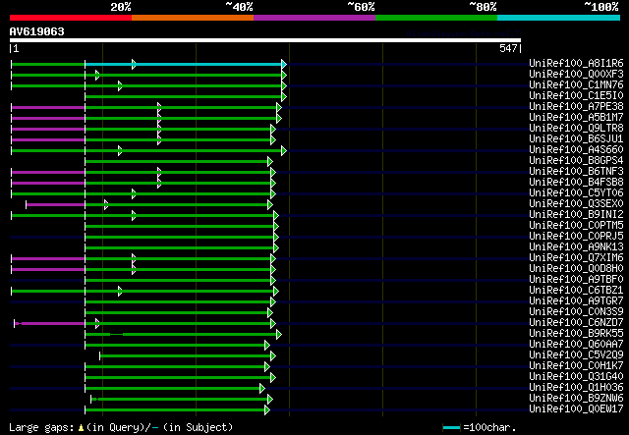Viewport: 629px width, 435px height.
Task: Select the UniRef100_Q0D8H0 label
Action: pyautogui.click(x=577, y=269)
